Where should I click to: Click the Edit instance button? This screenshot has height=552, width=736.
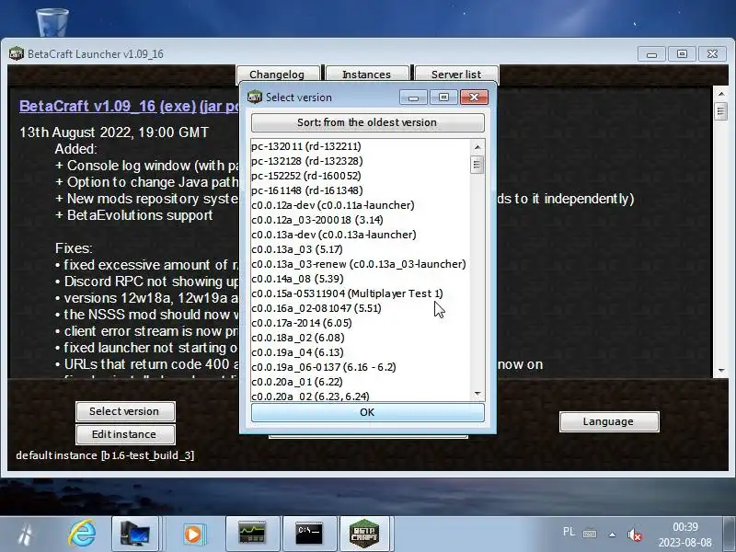(x=125, y=434)
